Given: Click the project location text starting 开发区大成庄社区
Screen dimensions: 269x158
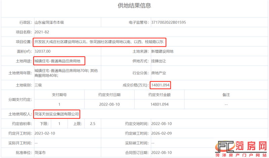Looking at the screenshot, I should (x=99, y=42).
